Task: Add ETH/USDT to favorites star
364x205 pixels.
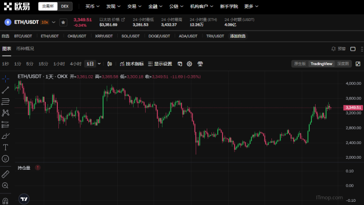Action: [x=63, y=22]
